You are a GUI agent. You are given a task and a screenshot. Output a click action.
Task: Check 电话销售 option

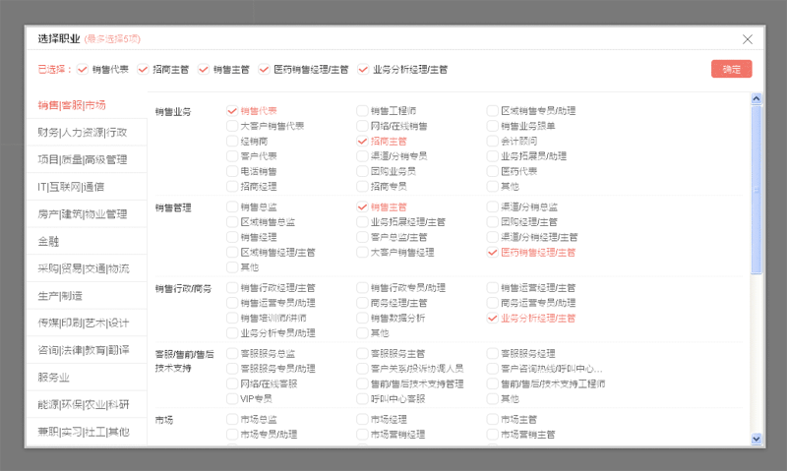tap(232, 171)
